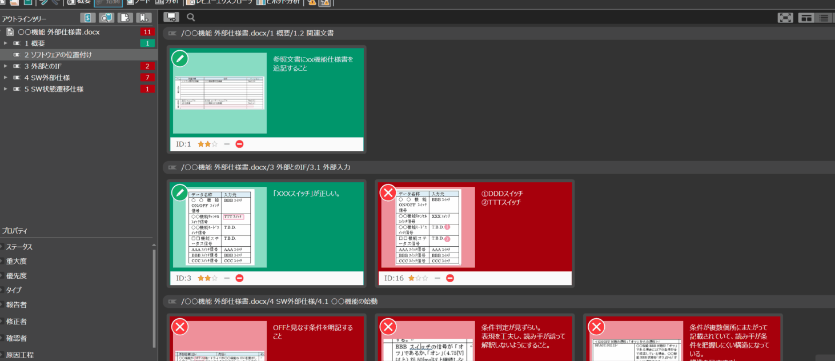Expand the 1 概要 tree node
The height and width of the screenshot is (361, 835).
coord(6,43)
